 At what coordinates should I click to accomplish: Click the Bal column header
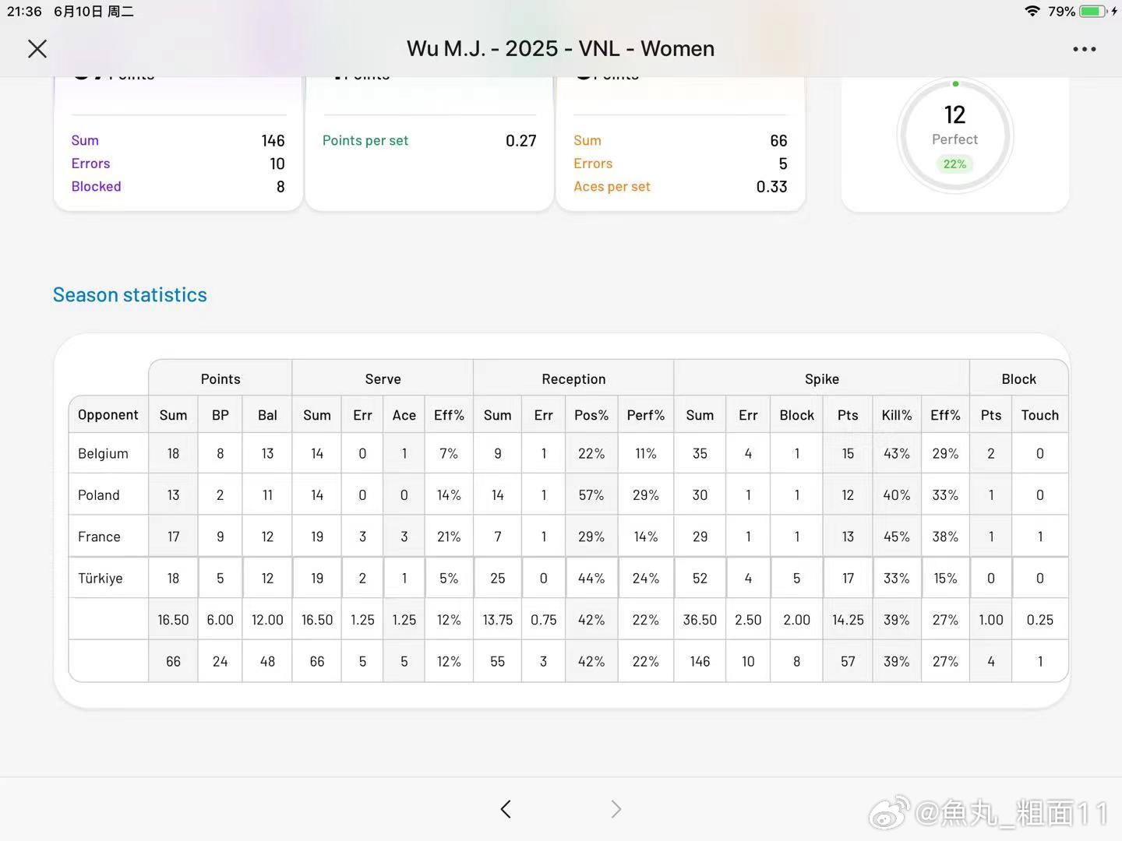(267, 415)
